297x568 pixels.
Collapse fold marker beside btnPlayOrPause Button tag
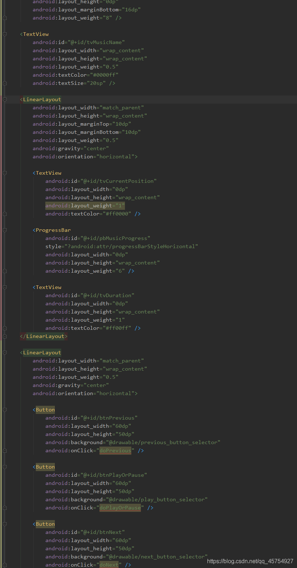tap(5, 467)
